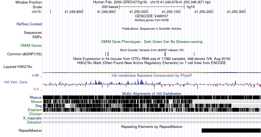Click the 41,250,000 ruler position

(138, 12)
